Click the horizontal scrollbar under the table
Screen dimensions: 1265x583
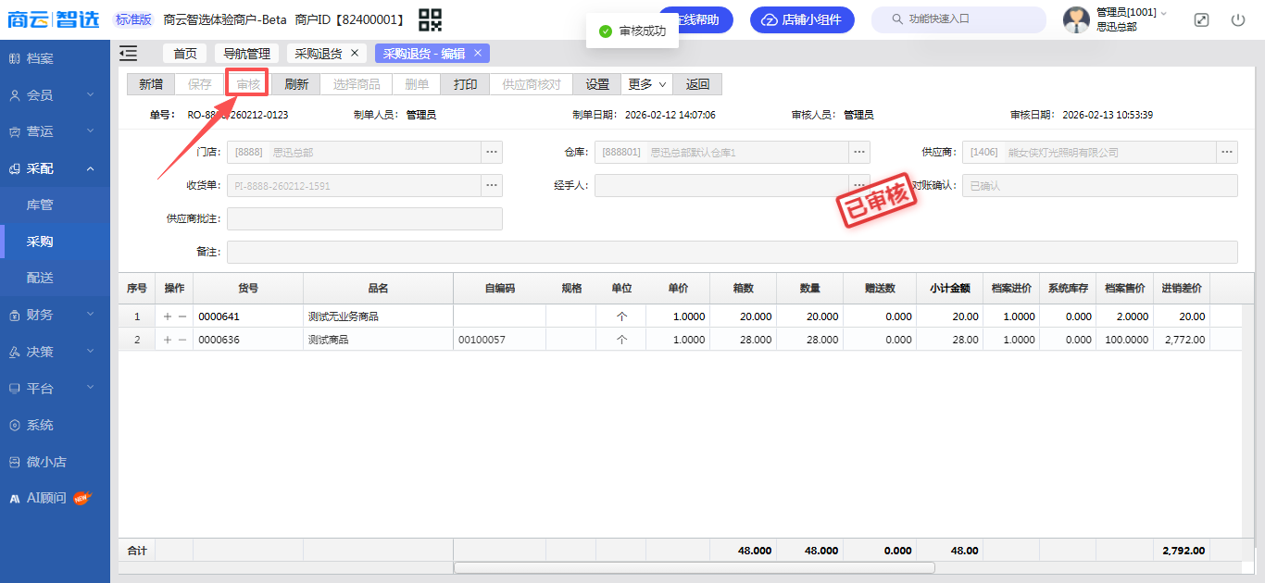(x=694, y=567)
